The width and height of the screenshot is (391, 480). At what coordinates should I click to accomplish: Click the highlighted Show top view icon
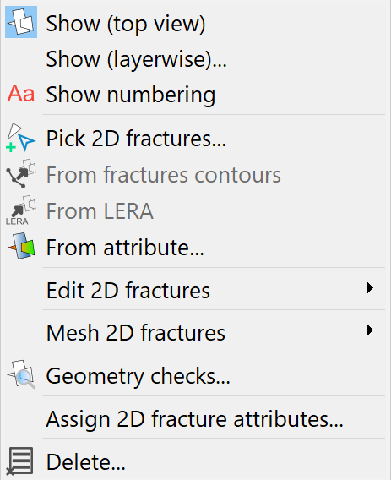(21, 22)
